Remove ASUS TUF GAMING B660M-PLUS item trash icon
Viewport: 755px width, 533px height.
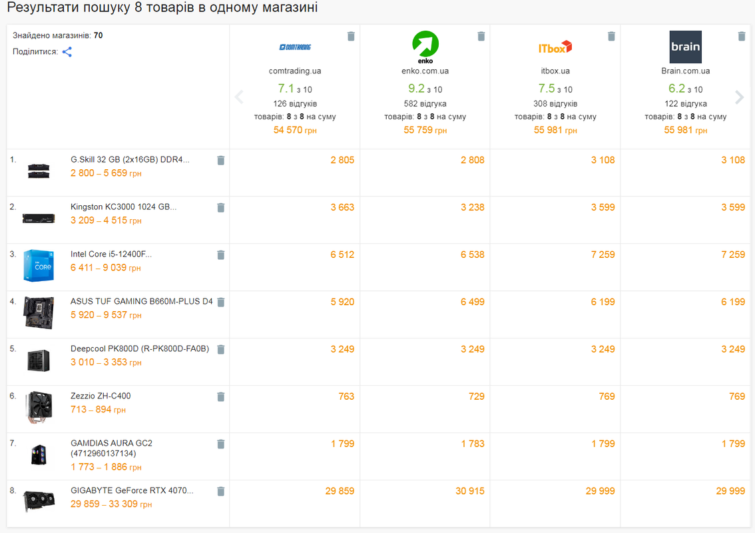click(220, 302)
